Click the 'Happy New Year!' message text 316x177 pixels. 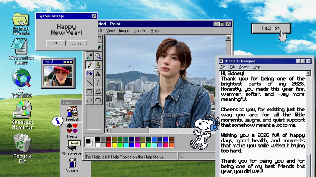tap(66, 30)
